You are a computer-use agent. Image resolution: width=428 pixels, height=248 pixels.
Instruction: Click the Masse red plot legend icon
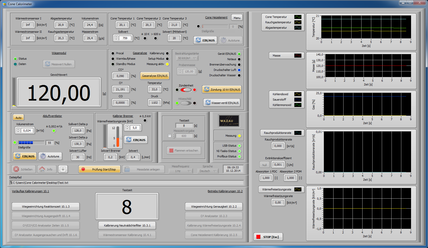click(x=298, y=56)
